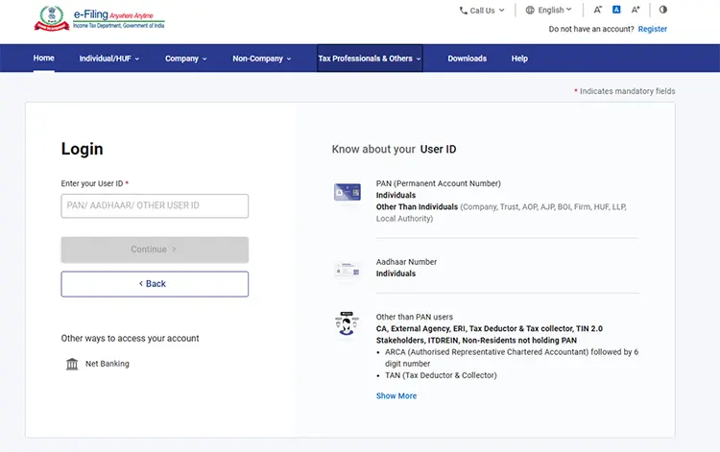
Task: Click 'Do not have an account?' text
Action: coord(591,29)
